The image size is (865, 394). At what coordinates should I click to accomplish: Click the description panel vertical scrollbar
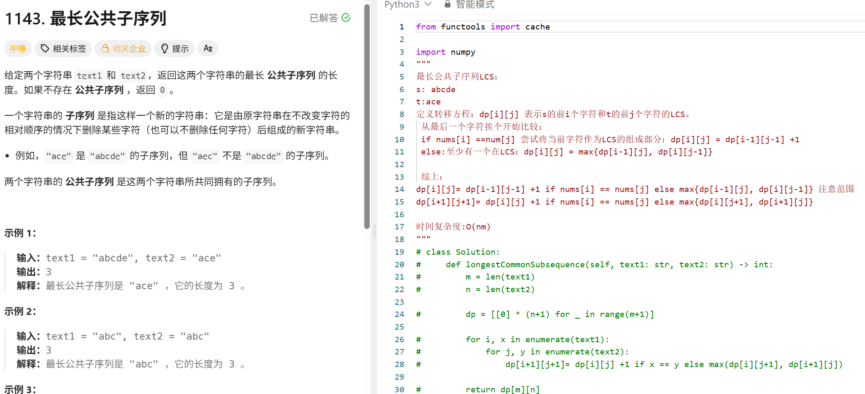pyautogui.click(x=367, y=117)
